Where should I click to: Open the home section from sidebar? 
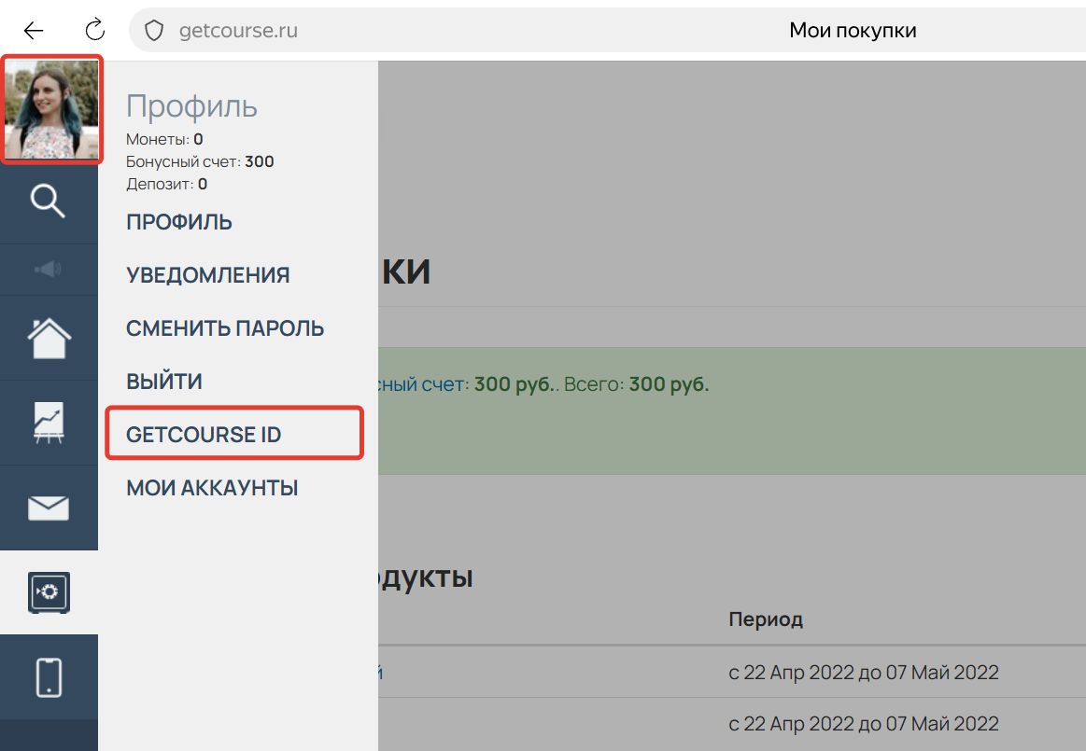(x=49, y=337)
